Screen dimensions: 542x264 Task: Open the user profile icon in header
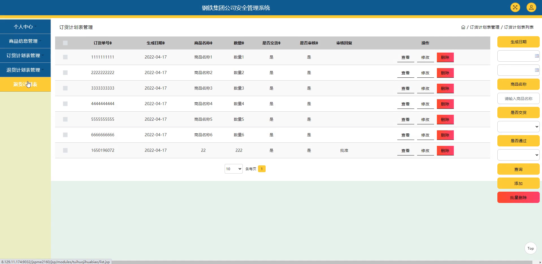(531, 7)
